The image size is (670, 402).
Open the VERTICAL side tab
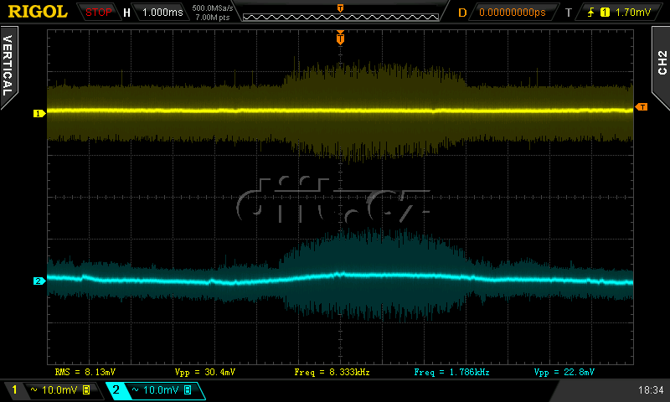(x=8, y=67)
